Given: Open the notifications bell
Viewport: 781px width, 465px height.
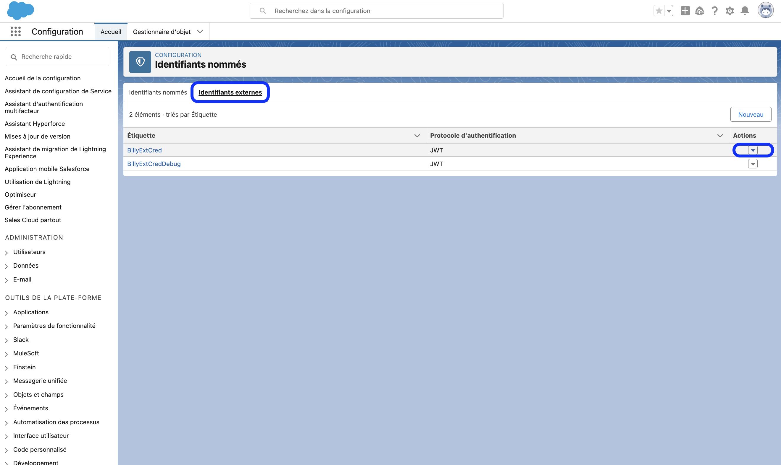Looking at the screenshot, I should click(x=745, y=11).
